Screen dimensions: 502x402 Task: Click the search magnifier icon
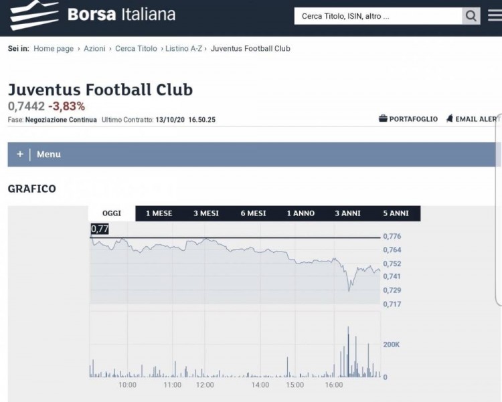tap(471, 16)
